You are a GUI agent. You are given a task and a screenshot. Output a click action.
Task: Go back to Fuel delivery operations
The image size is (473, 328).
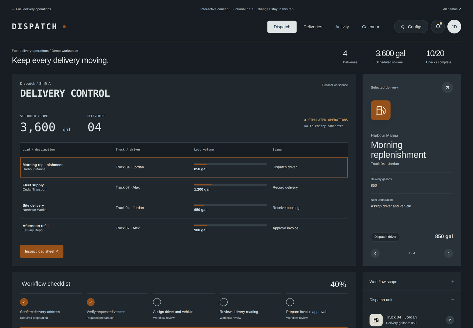point(32,9)
